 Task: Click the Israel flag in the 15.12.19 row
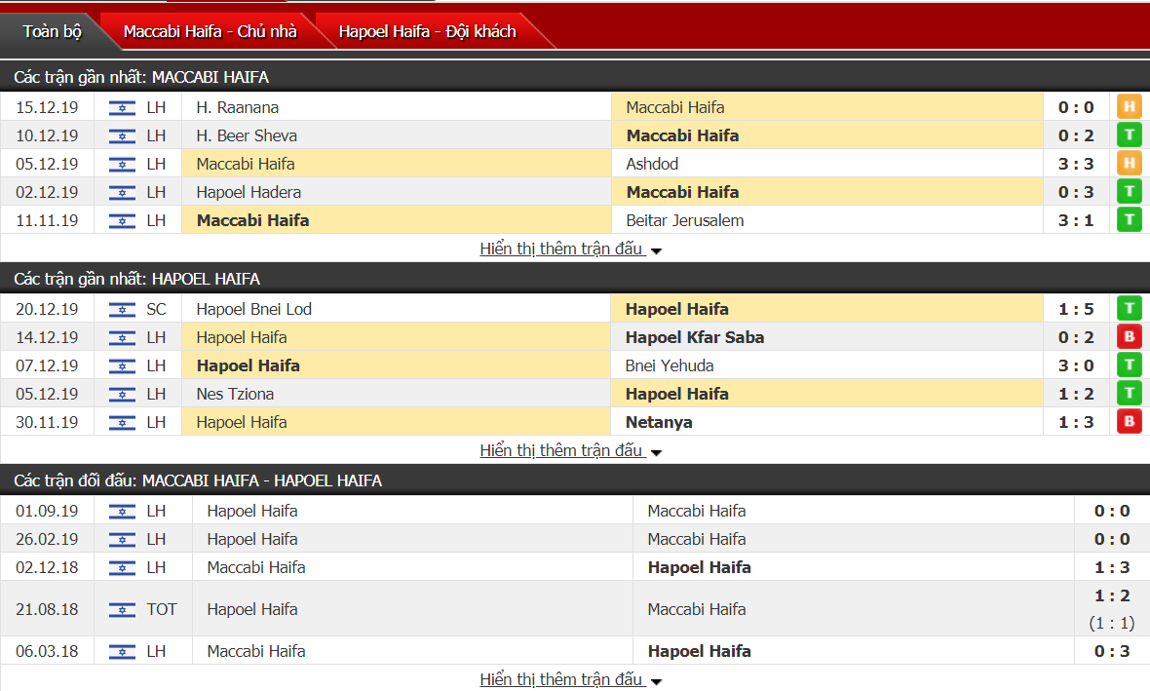pos(122,108)
